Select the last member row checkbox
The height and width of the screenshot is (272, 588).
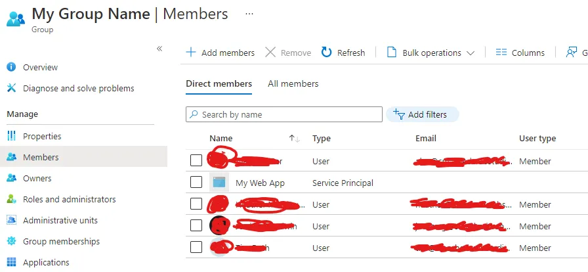[x=196, y=248]
